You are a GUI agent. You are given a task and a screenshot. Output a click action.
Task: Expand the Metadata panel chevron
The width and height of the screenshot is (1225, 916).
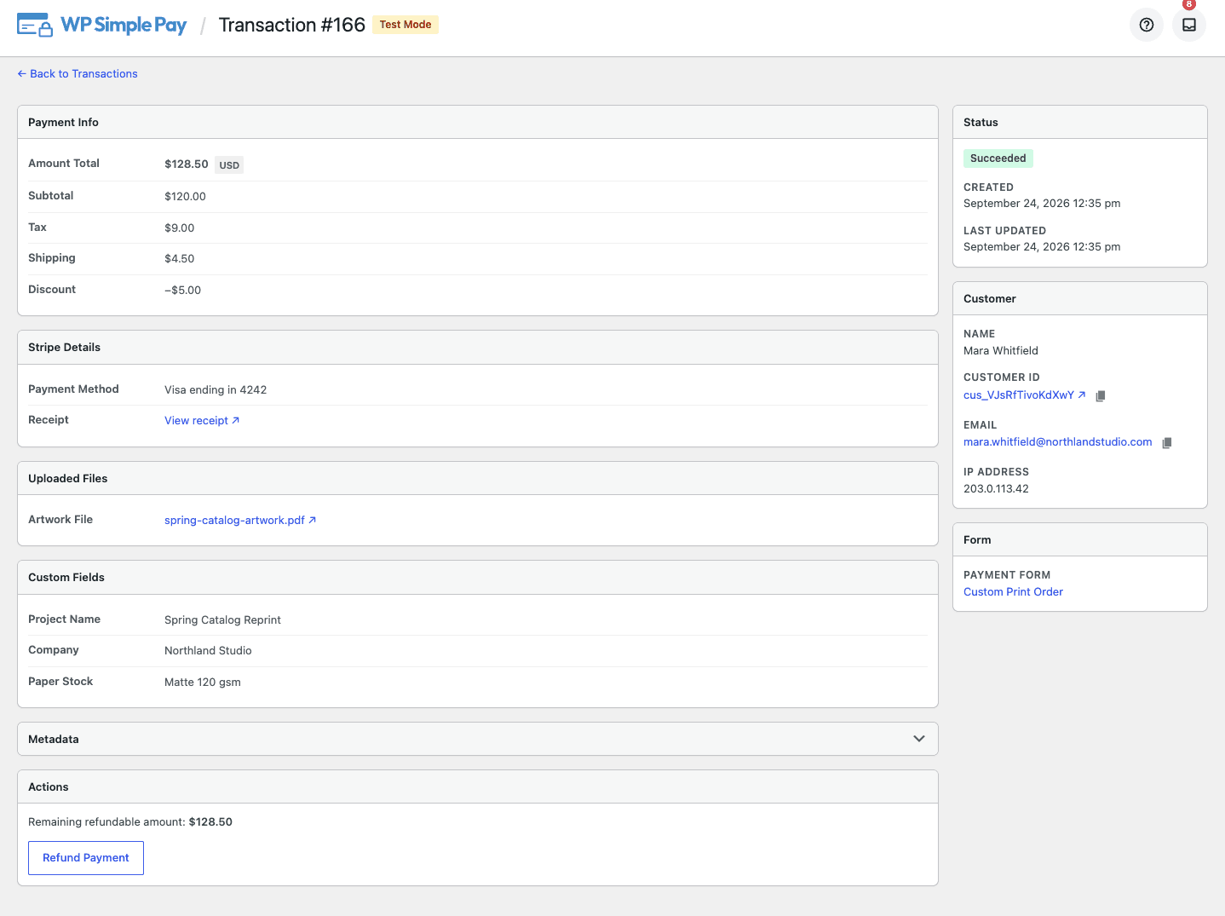[x=919, y=739]
